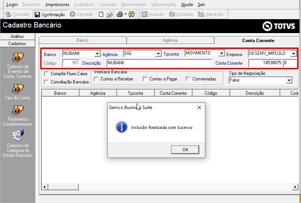The image size is (301, 203).
Task: Click the Código column header in grid
Action: pos(211,93)
